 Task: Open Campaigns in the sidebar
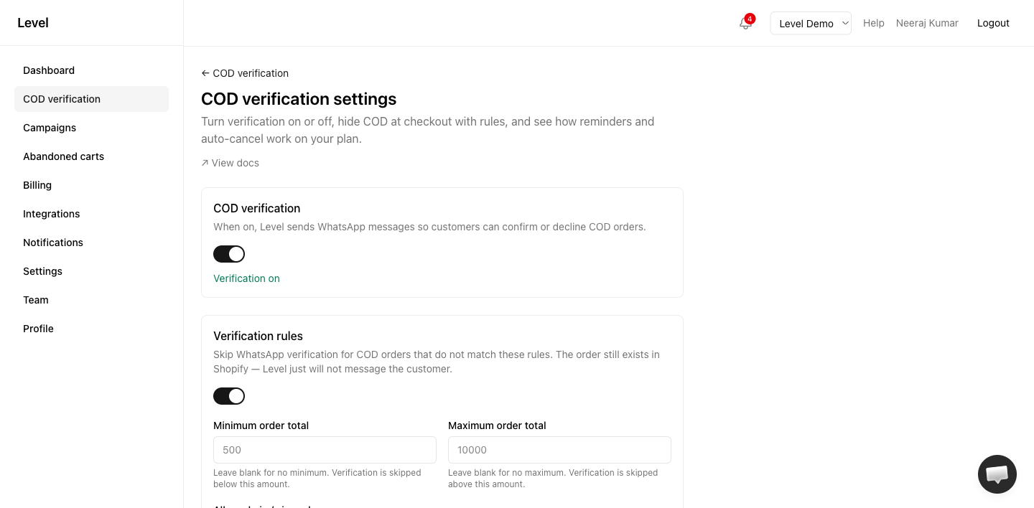coord(91,128)
